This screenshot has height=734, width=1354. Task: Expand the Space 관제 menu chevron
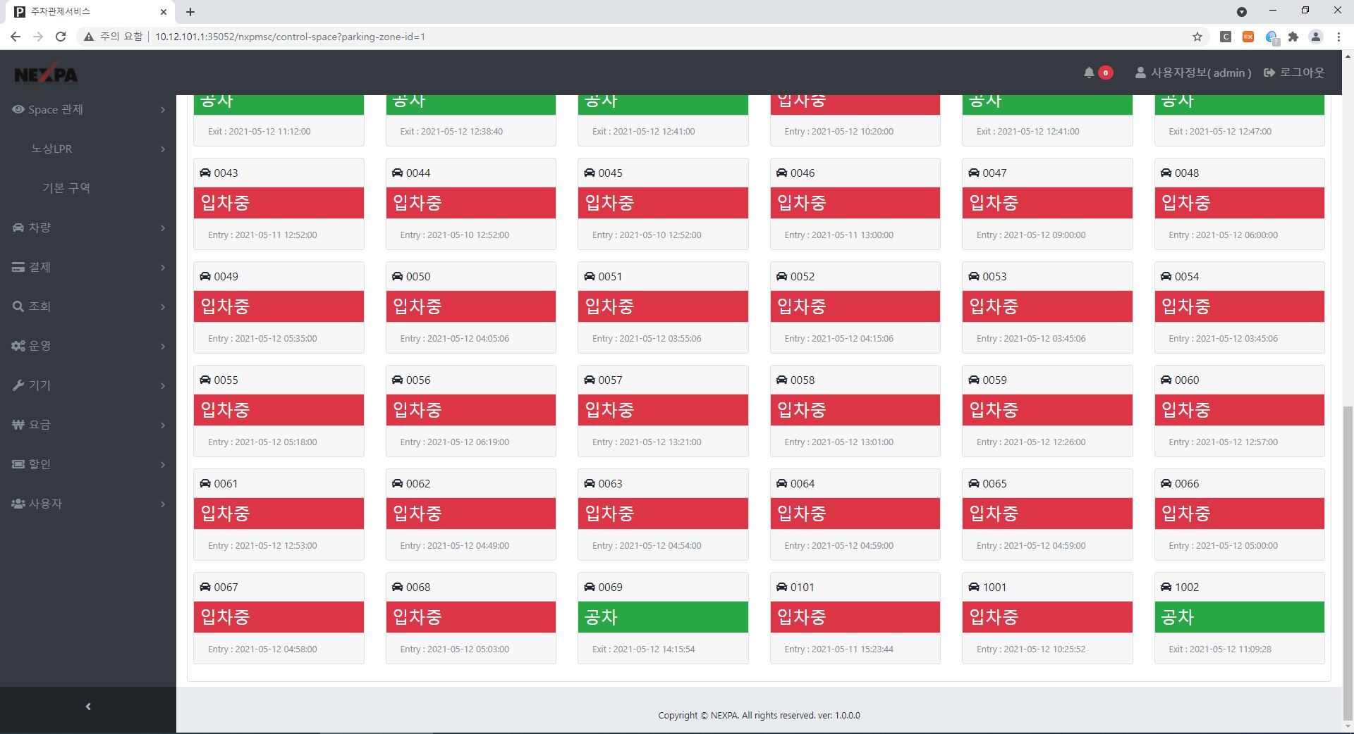pyautogui.click(x=163, y=109)
